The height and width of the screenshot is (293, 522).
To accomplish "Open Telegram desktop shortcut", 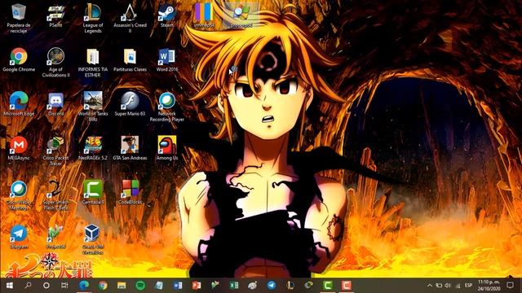I will click(x=19, y=237).
